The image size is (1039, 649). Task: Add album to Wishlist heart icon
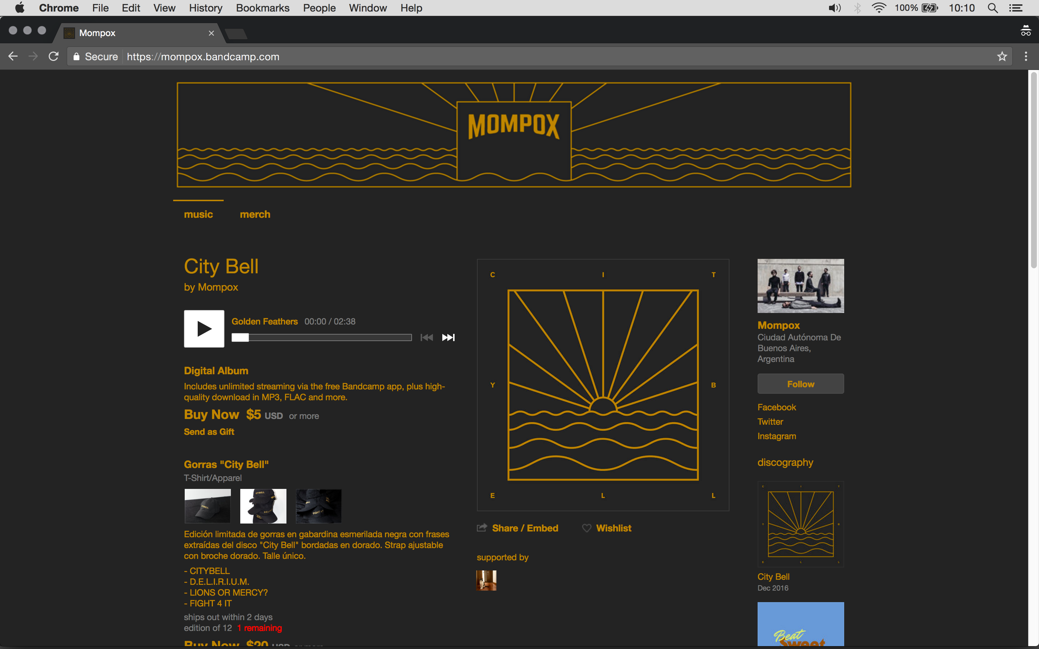(587, 528)
